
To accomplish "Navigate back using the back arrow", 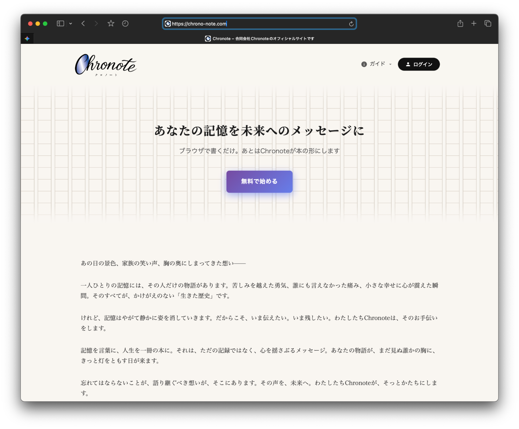I will click(x=83, y=23).
